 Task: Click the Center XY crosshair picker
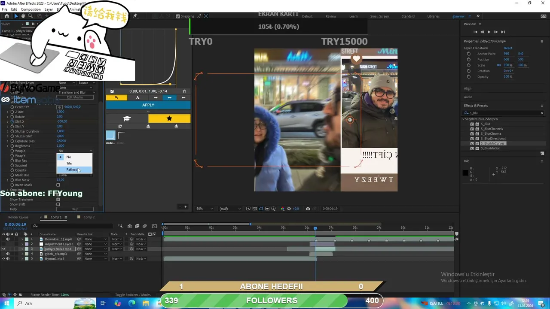60,107
